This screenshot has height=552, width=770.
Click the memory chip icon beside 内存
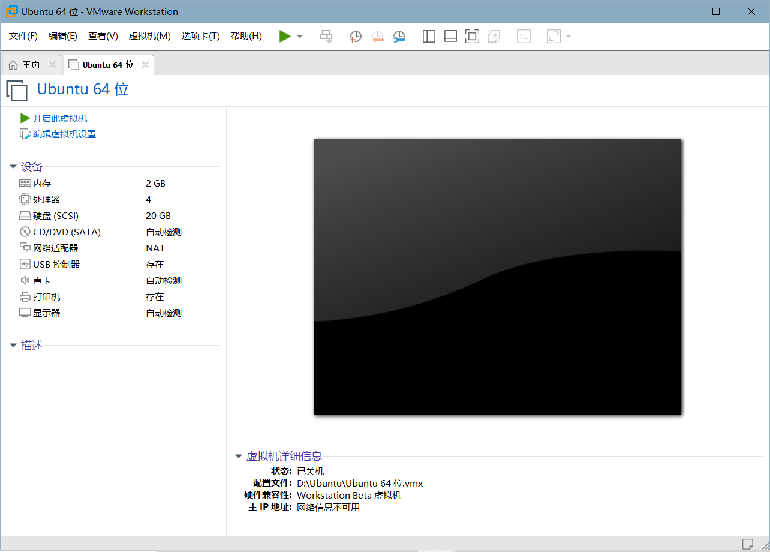[x=25, y=183]
